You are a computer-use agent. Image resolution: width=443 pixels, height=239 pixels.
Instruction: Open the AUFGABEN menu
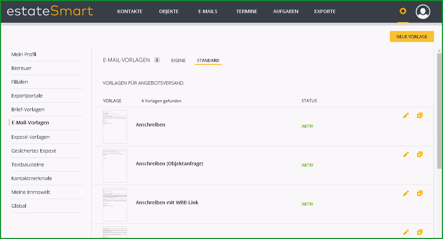point(286,11)
